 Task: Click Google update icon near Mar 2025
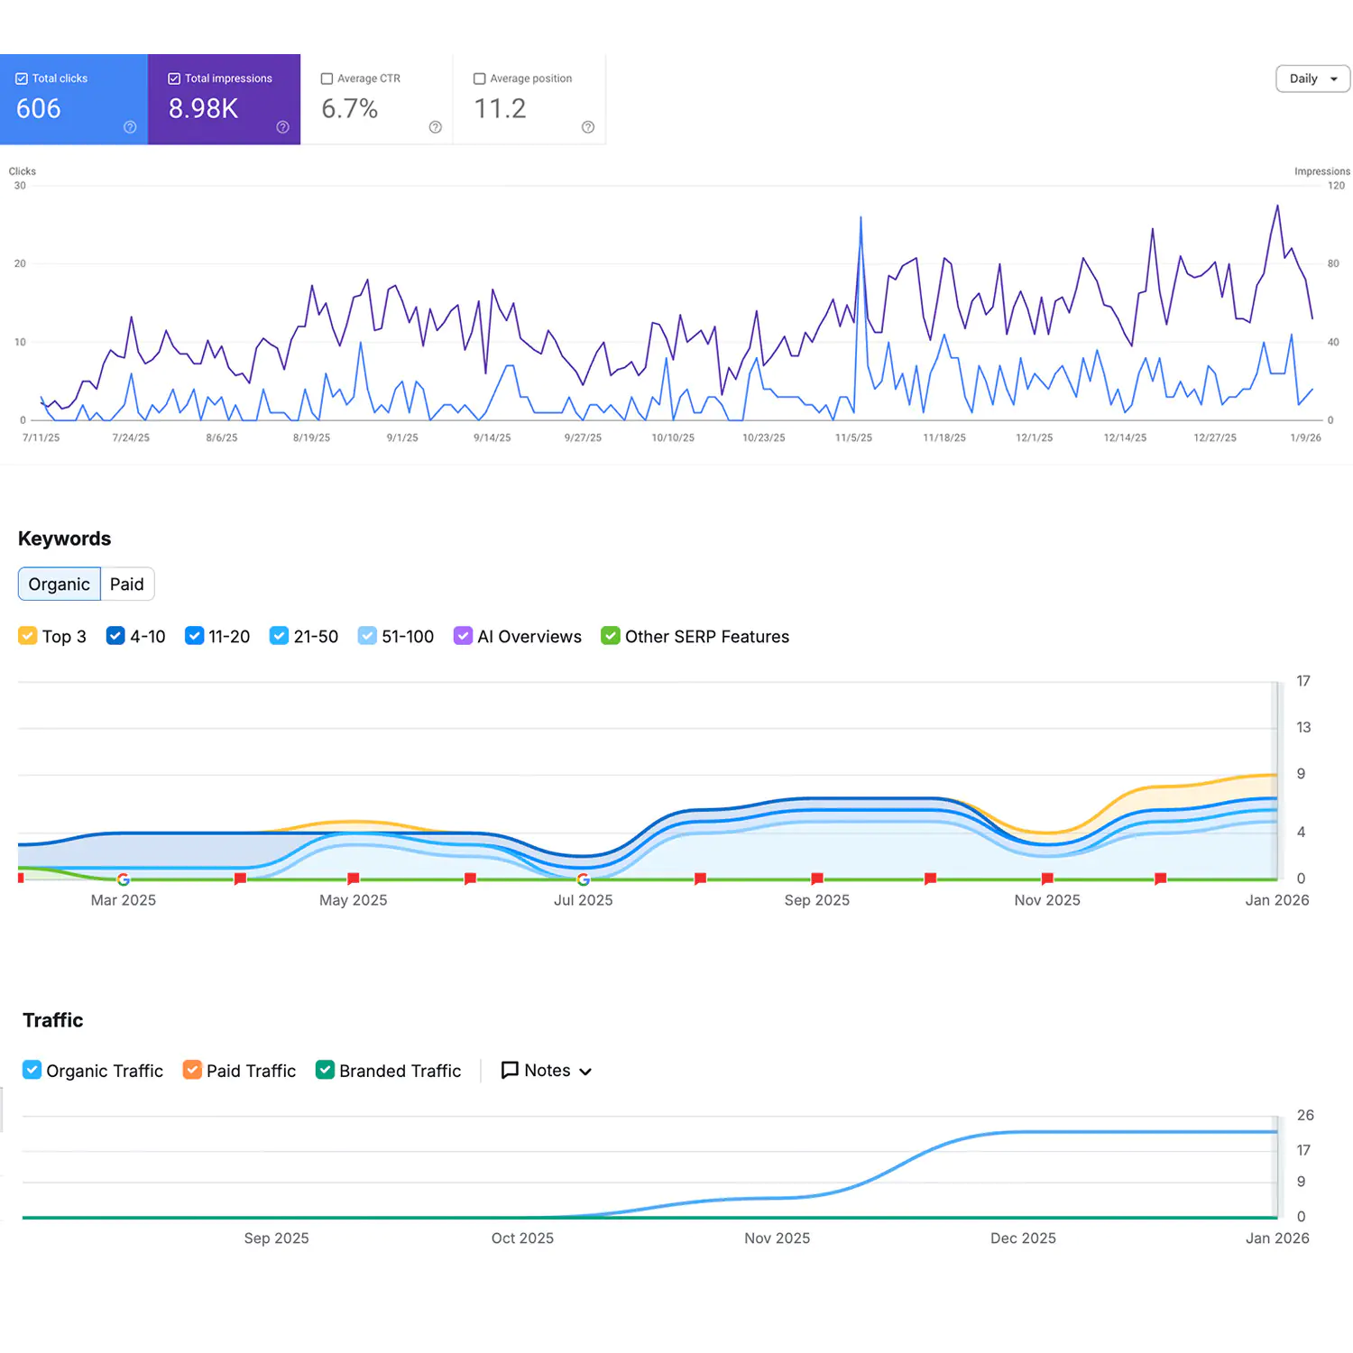coord(124,879)
